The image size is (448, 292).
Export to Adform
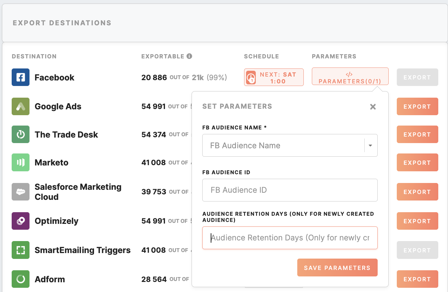pyautogui.click(x=417, y=279)
